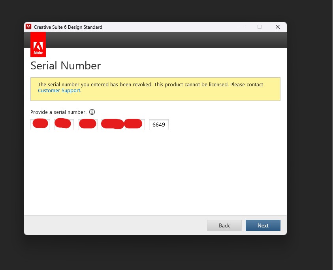This screenshot has height=270, width=333.
Task: Select the Serial Number heading text
Action: 65,66
